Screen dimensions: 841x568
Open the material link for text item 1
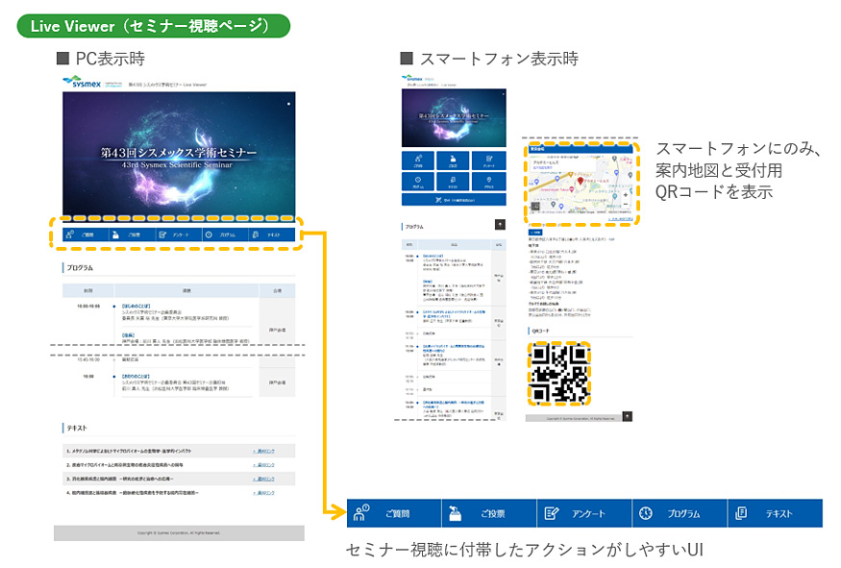264,451
